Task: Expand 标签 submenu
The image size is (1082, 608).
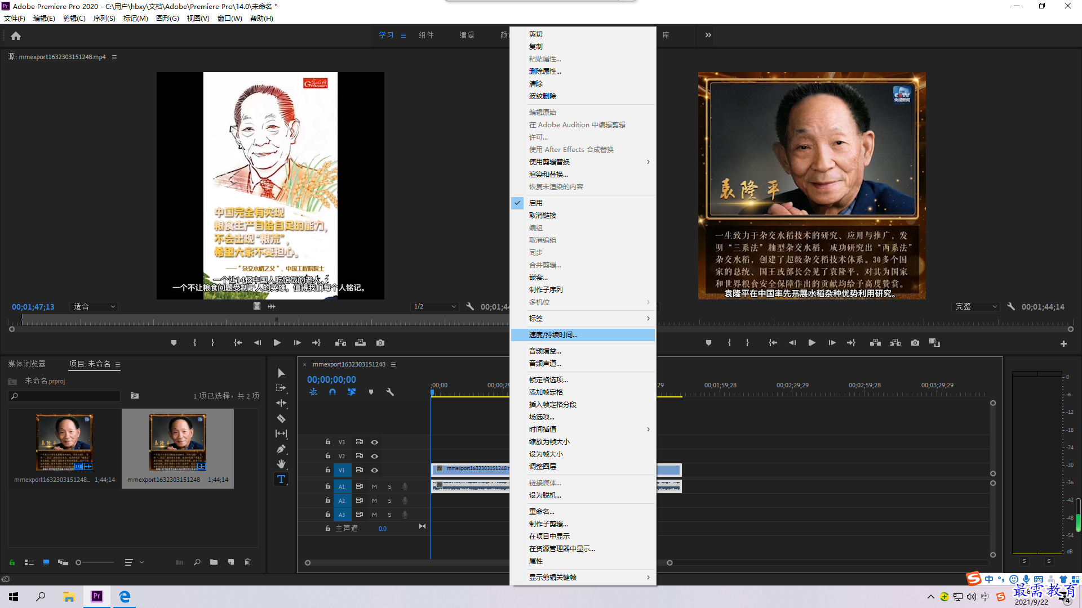Action: pos(583,318)
